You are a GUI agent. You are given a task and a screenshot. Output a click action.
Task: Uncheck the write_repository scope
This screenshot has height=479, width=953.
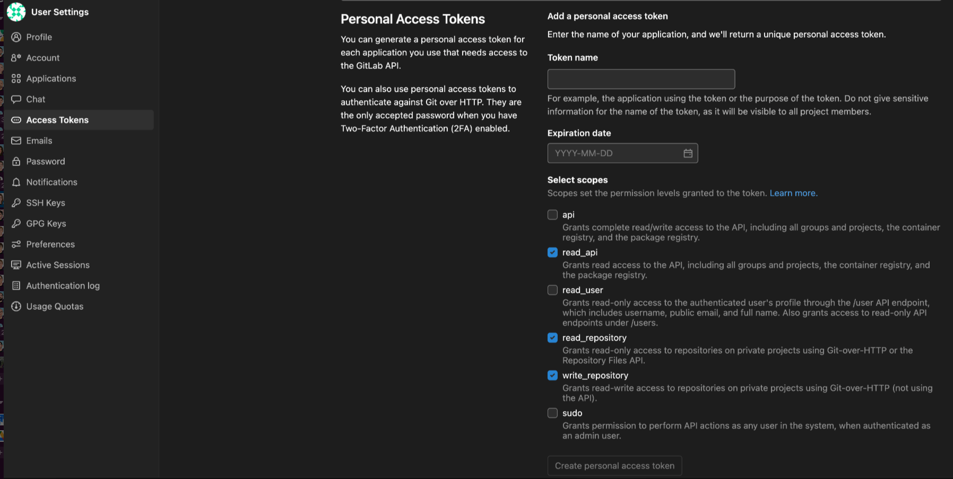point(552,375)
